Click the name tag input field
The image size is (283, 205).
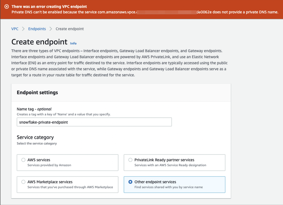click(x=94, y=122)
